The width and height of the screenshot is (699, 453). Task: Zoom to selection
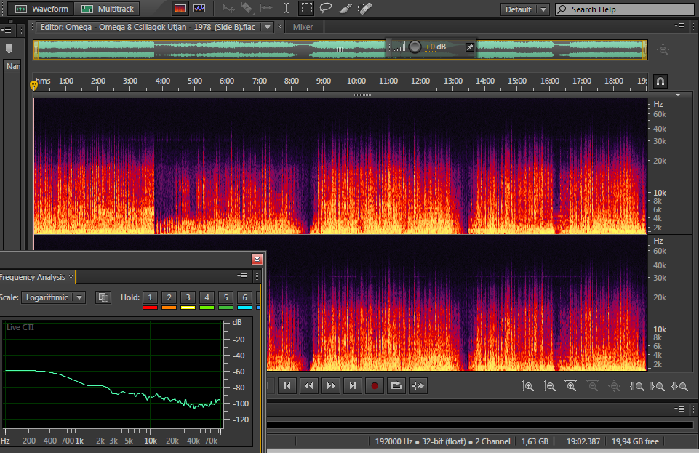[x=679, y=386]
